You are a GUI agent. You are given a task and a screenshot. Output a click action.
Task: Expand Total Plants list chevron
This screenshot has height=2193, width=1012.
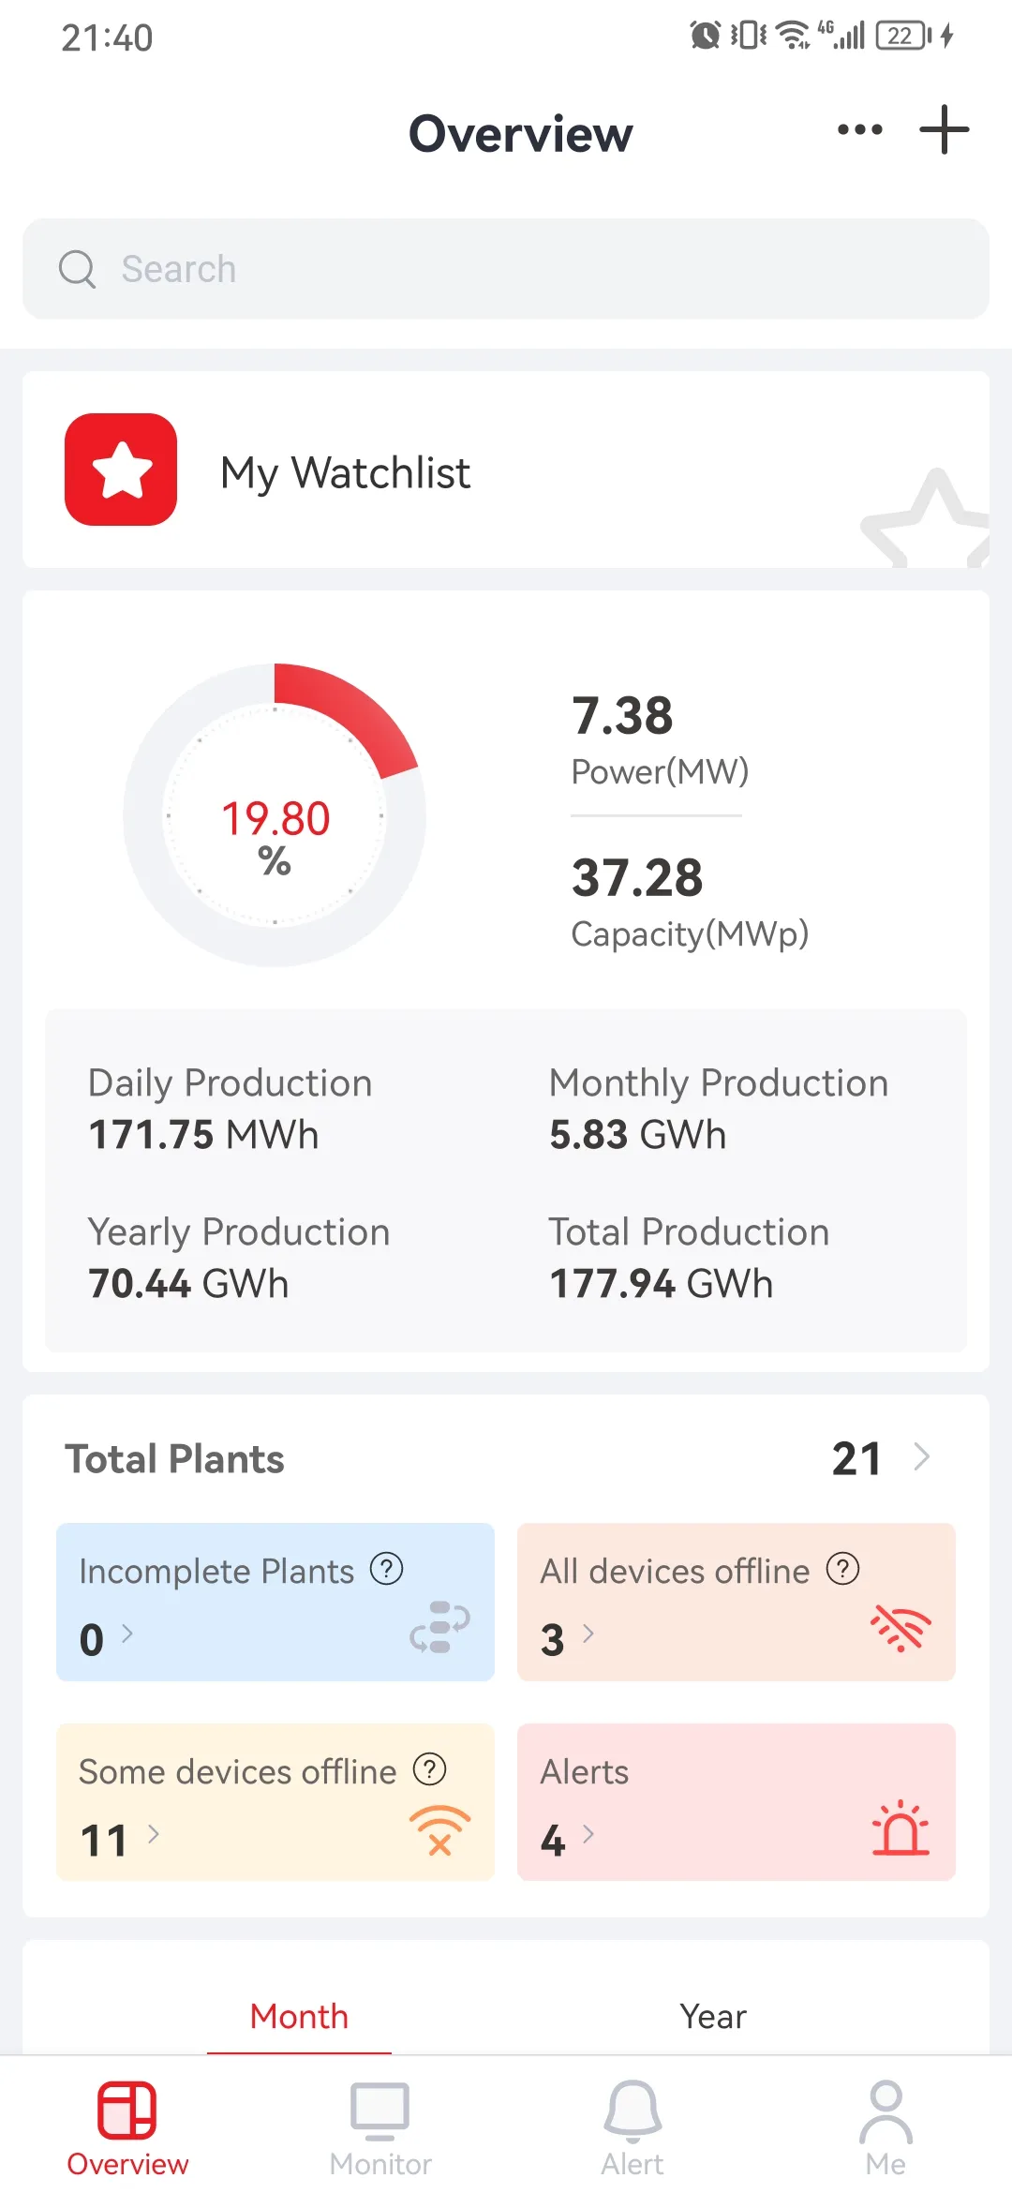[x=922, y=1457]
